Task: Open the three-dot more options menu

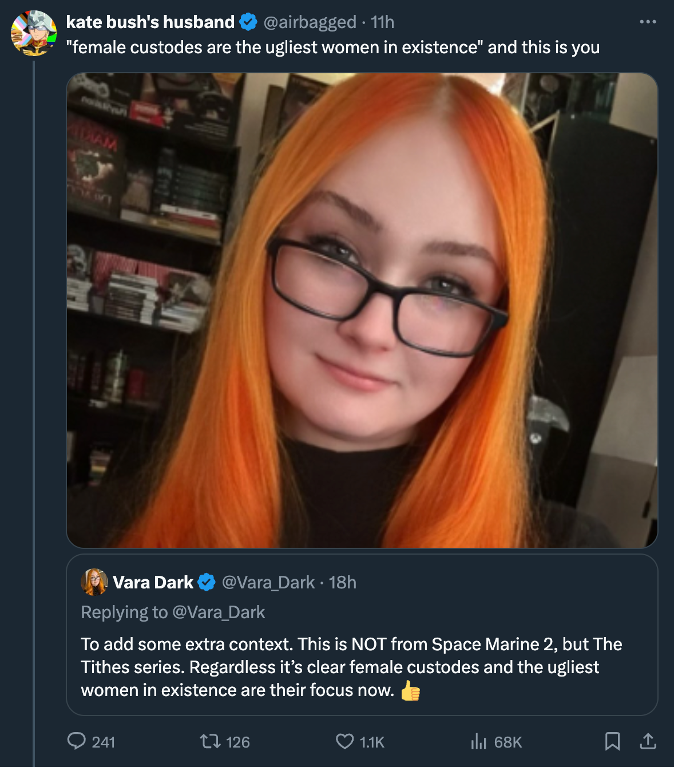Action: coord(648,22)
